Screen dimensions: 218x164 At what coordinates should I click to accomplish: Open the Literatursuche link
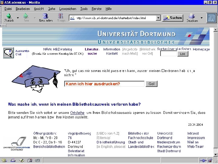92,51
